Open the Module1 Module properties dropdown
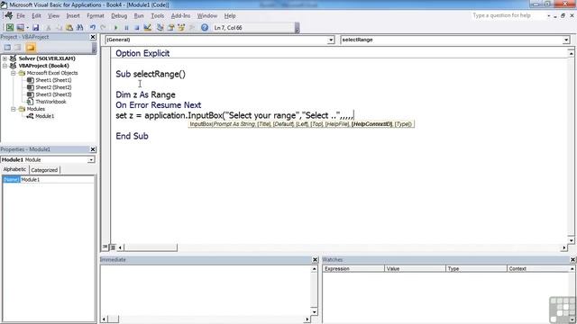577x324 pixels. (x=91, y=160)
